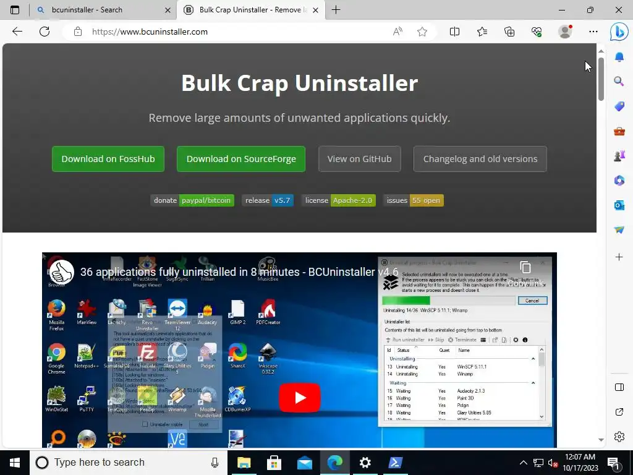The image size is (633, 475).
Task: Open the sidebar Games chess icon
Action: point(619,155)
